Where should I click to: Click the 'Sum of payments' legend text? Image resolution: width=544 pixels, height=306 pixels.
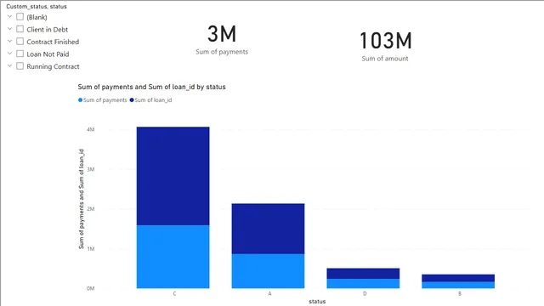click(105, 100)
